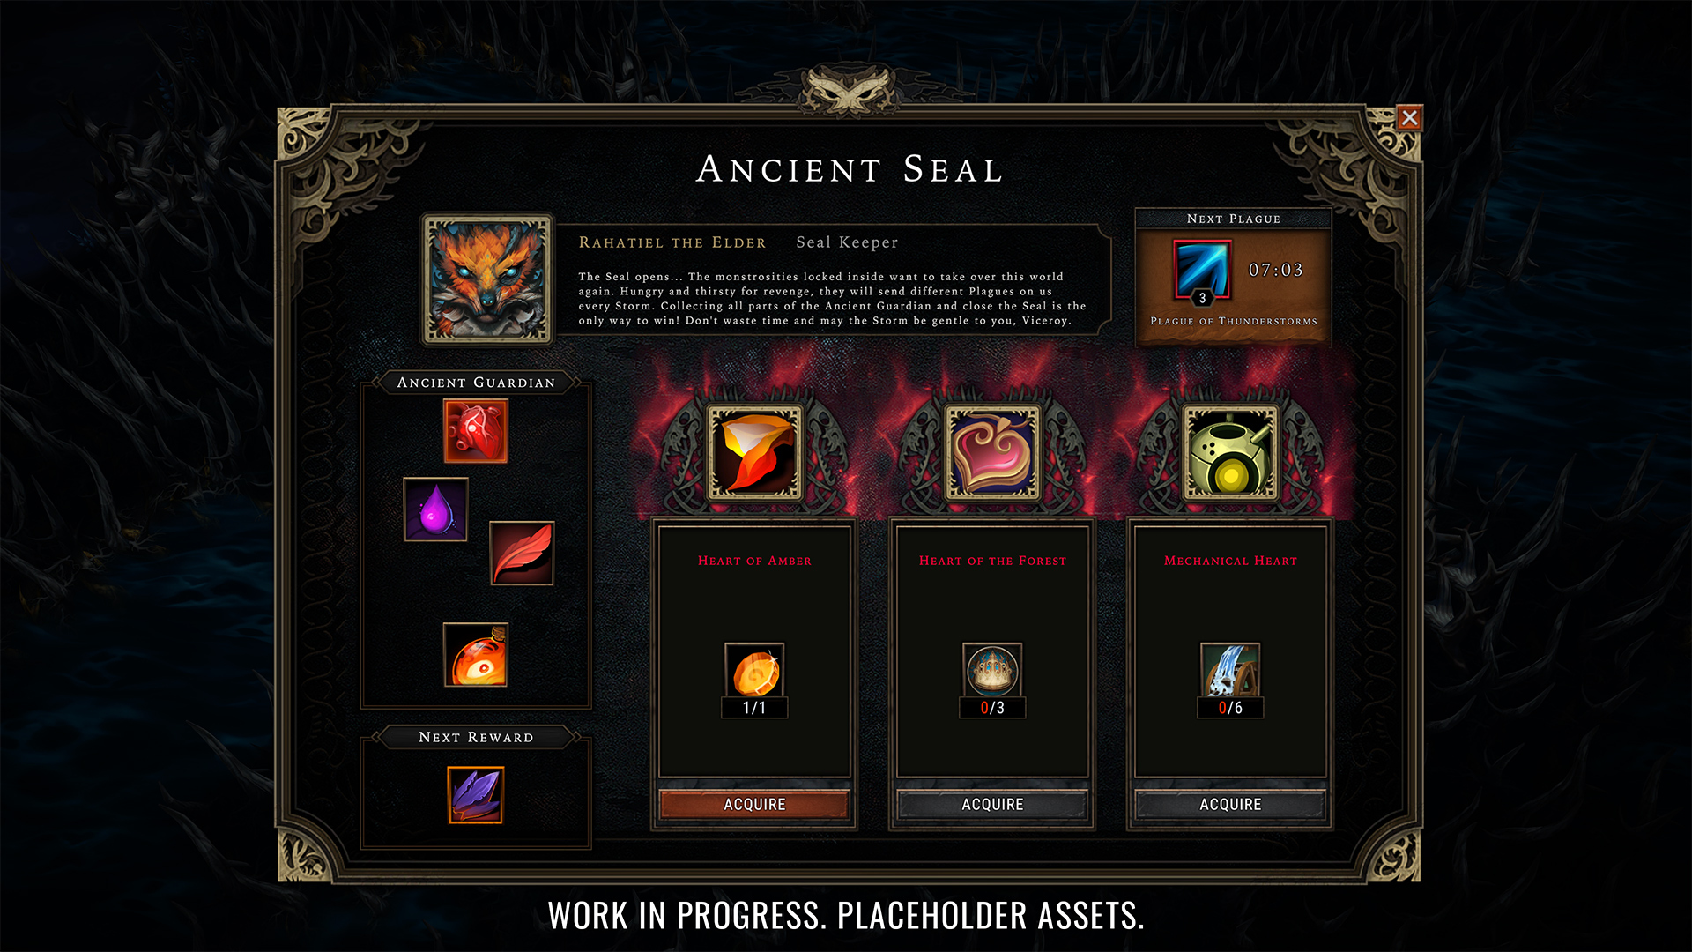
Task: Click the crown resource cost icon 0/3
Action: coord(992,672)
